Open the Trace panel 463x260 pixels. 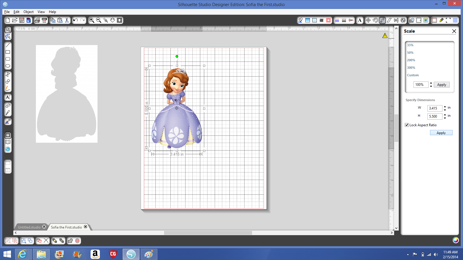[426, 20]
